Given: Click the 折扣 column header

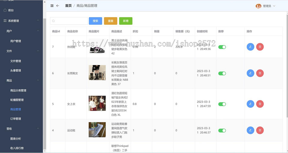Looking at the screenshot, I should tap(135, 31).
